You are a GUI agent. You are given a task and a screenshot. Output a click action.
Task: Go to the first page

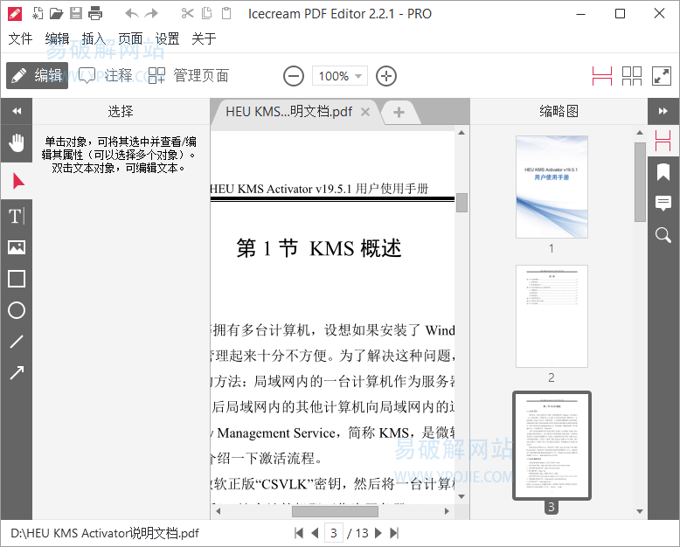[x=298, y=533]
